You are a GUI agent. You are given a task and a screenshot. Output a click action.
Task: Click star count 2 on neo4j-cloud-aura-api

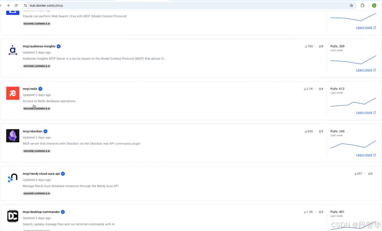point(370,174)
